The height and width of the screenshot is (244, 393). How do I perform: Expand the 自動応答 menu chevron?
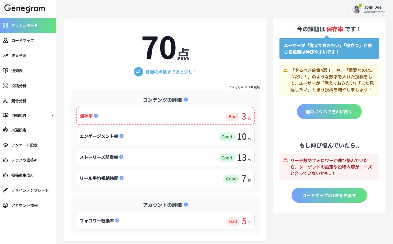[53, 115]
